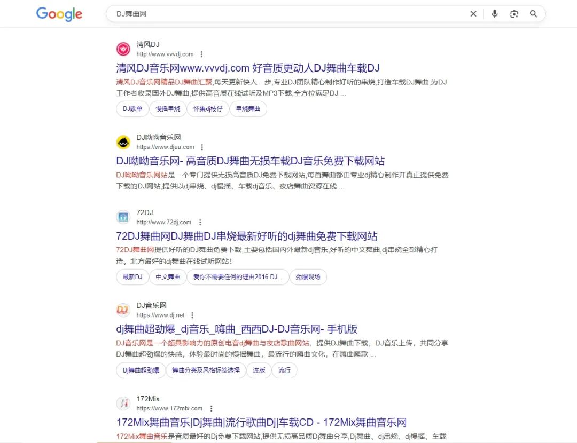Select the 最新DJ sitelink chip

click(x=132, y=277)
